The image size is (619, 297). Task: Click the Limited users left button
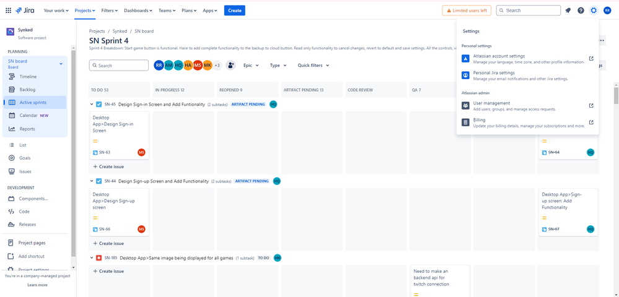pos(467,11)
